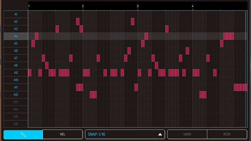Image resolution: width=251 pixels, height=141 pixels.
Task: Jump to bar 4 on ruler
Action: 193,6
